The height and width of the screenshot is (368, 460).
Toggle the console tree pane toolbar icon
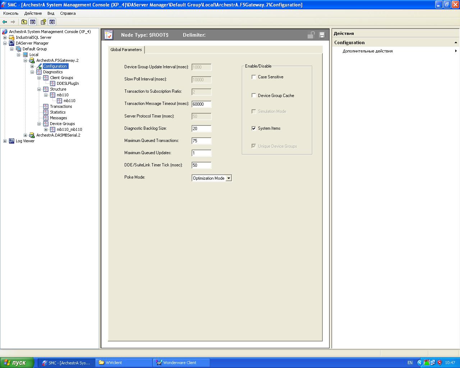pyautogui.click(x=33, y=22)
